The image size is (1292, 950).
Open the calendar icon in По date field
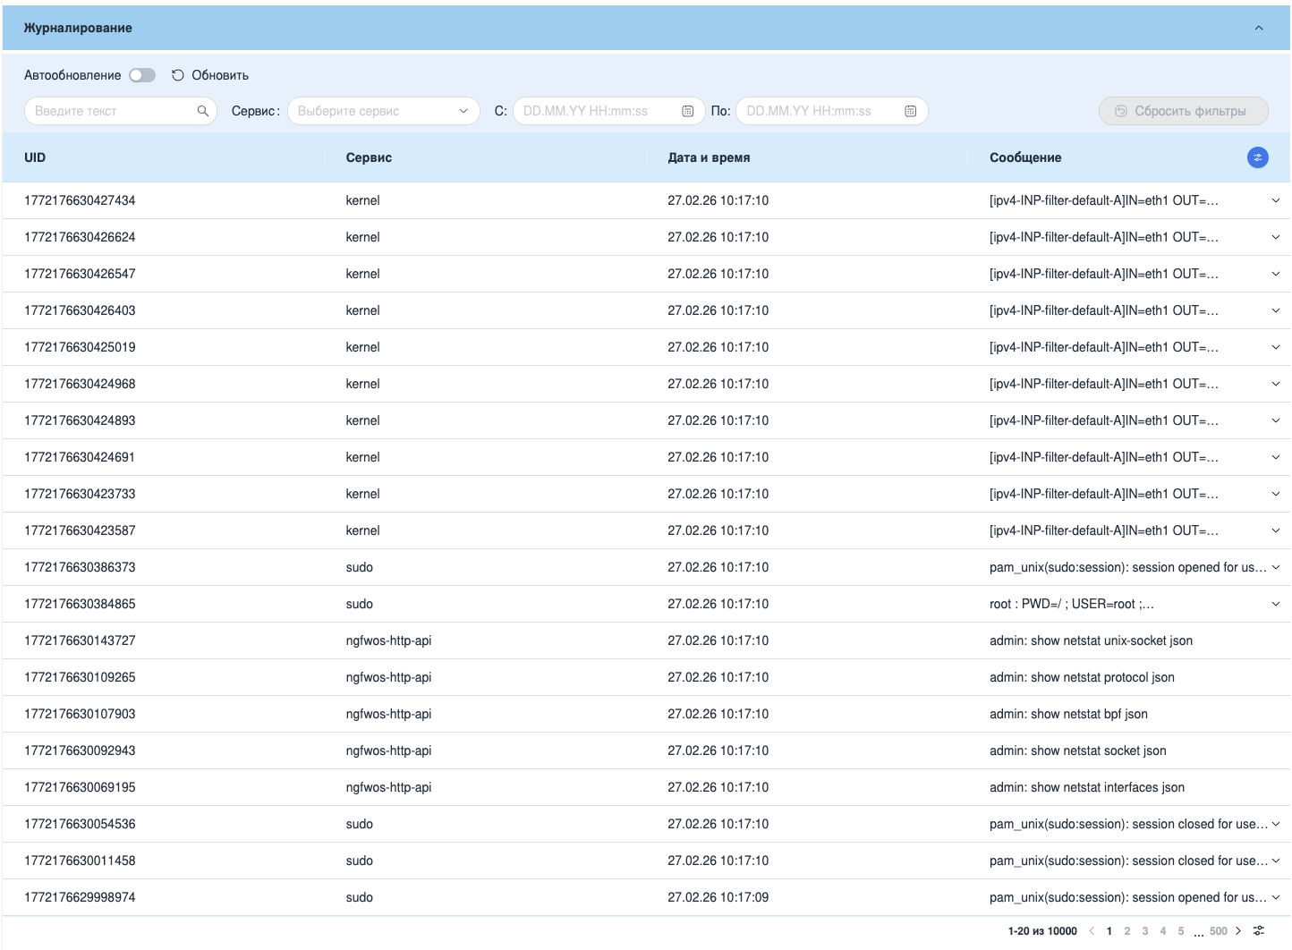(x=910, y=111)
